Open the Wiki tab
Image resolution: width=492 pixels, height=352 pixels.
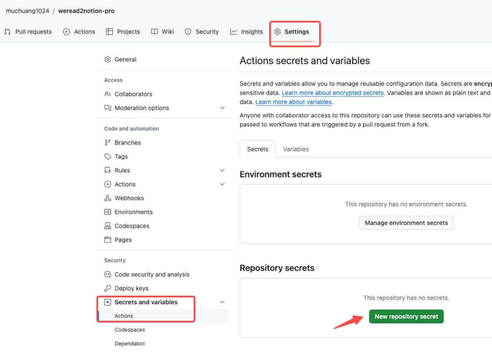(x=163, y=32)
